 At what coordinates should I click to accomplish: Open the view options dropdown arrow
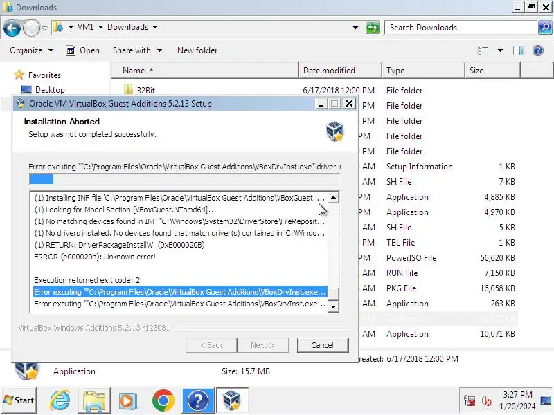(500, 50)
